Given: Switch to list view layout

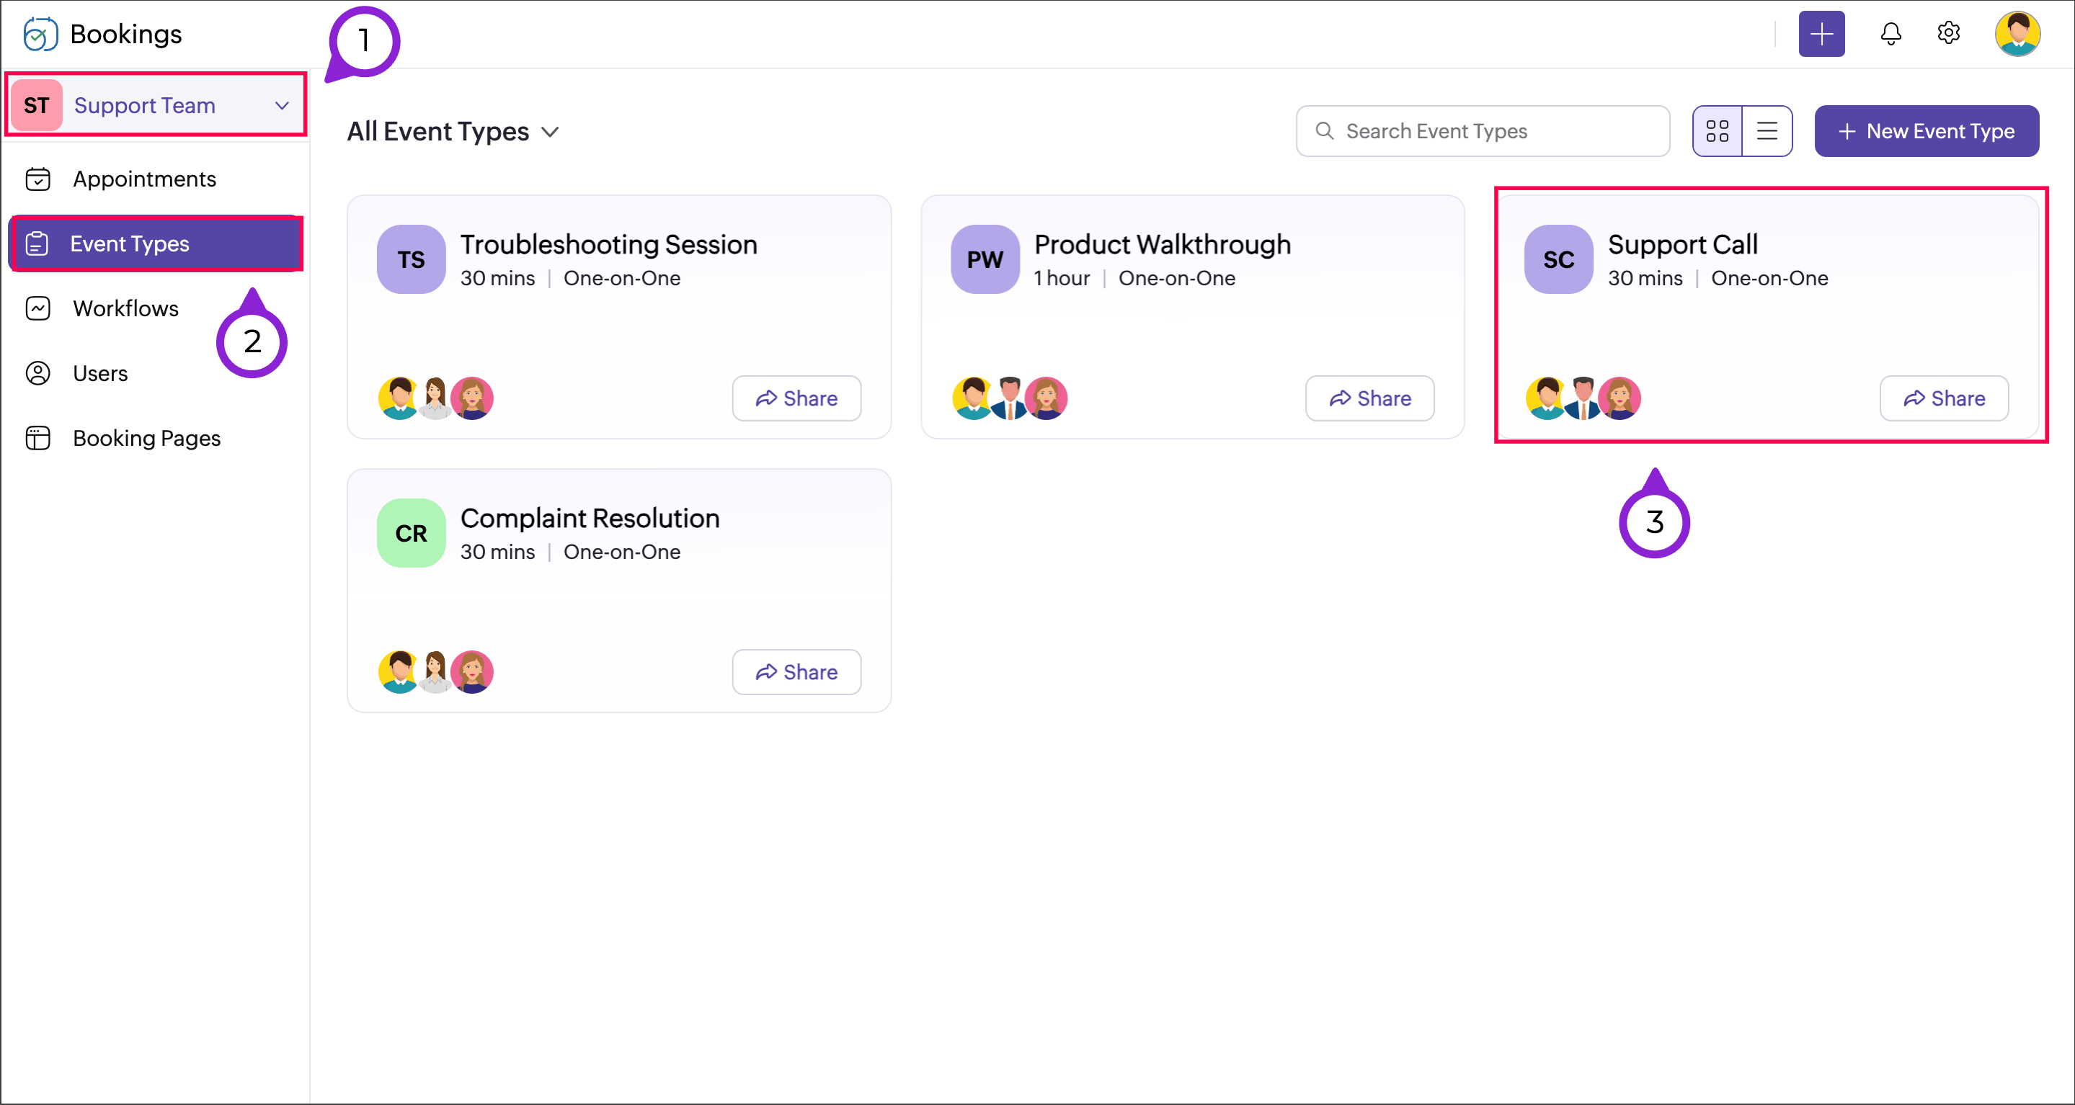Looking at the screenshot, I should 1767,131.
